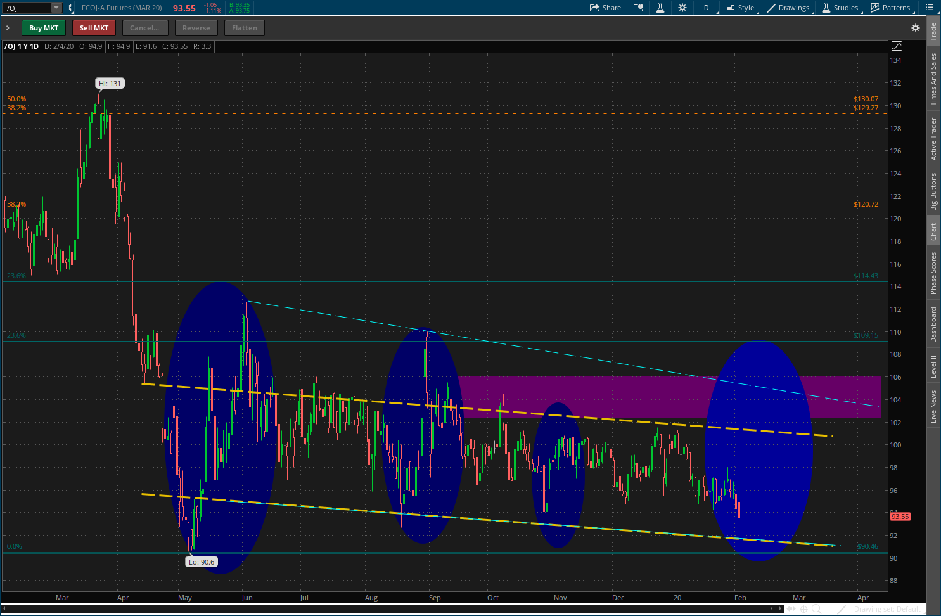
Task: Open chart settings gear in top toolbar
Action: click(682, 8)
